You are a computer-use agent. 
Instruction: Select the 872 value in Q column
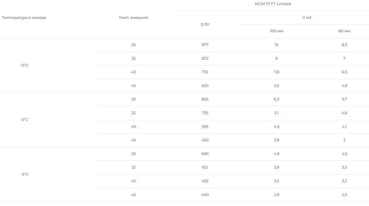[205, 59]
